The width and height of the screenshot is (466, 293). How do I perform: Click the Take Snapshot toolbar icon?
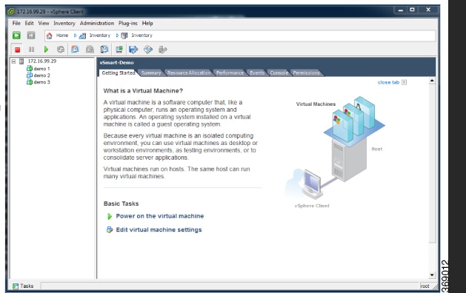coord(75,50)
